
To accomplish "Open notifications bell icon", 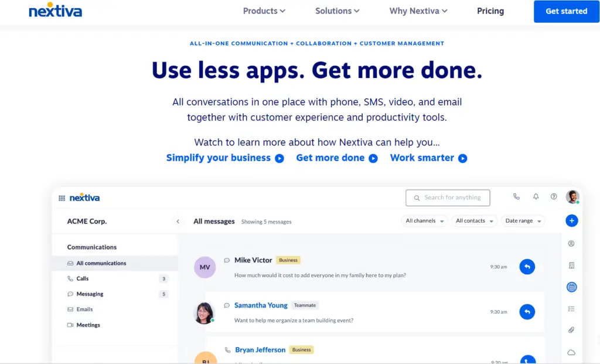I will click(536, 197).
